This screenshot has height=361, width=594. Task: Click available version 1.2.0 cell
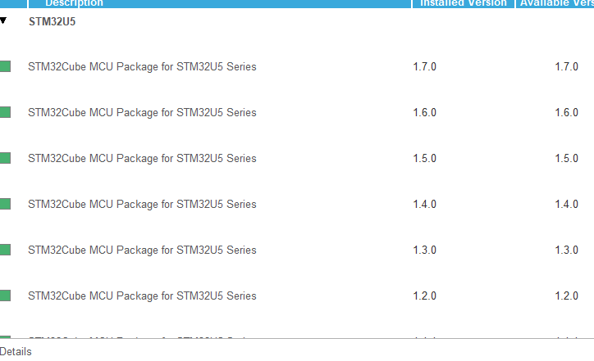566,296
